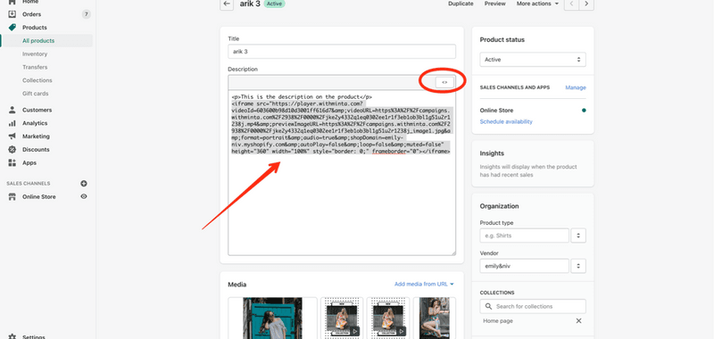This screenshot has height=339, width=714.
Task: Click the Customers person icon
Action: click(x=12, y=110)
